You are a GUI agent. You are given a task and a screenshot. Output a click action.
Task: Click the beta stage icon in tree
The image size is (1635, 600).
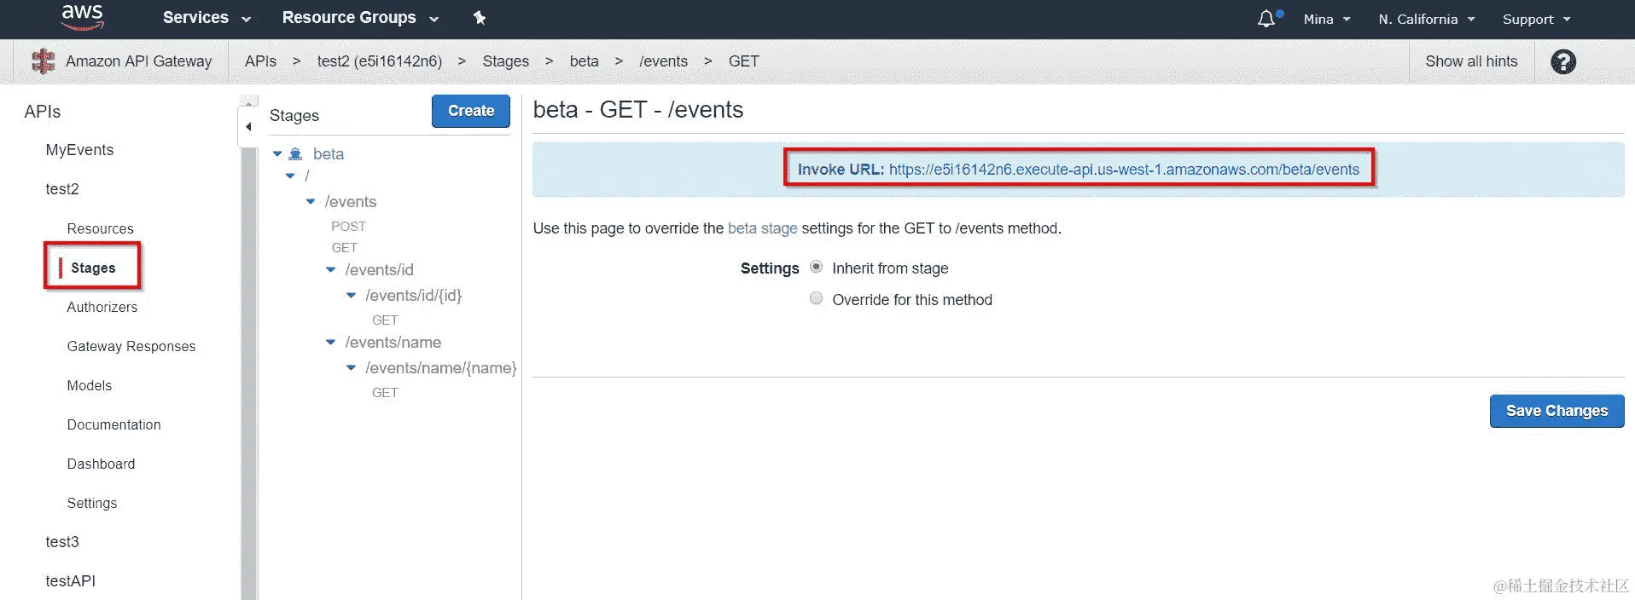[295, 154]
